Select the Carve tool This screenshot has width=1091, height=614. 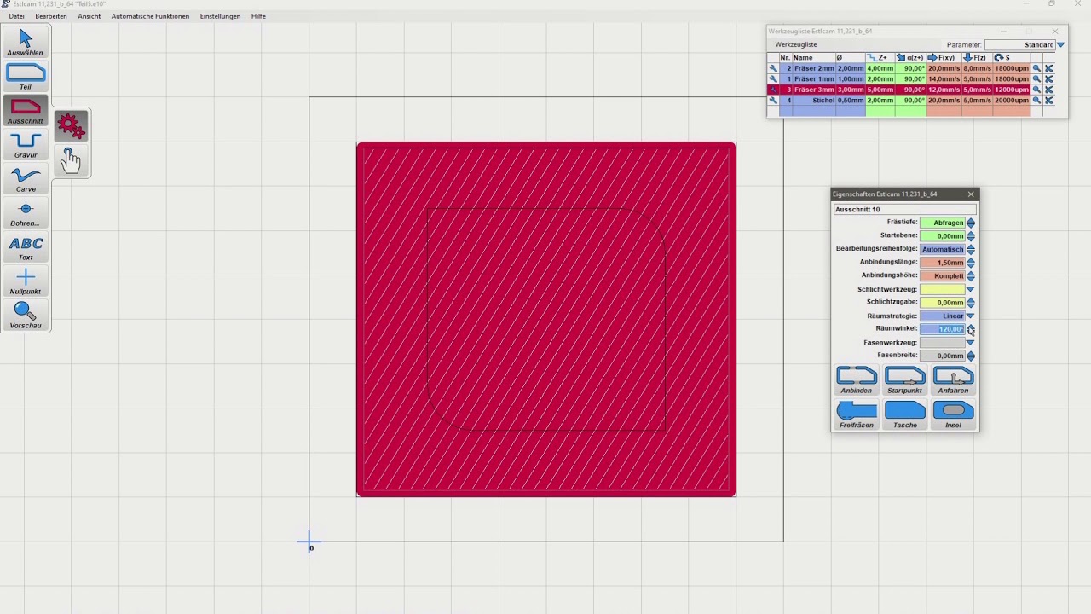pyautogui.click(x=26, y=178)
